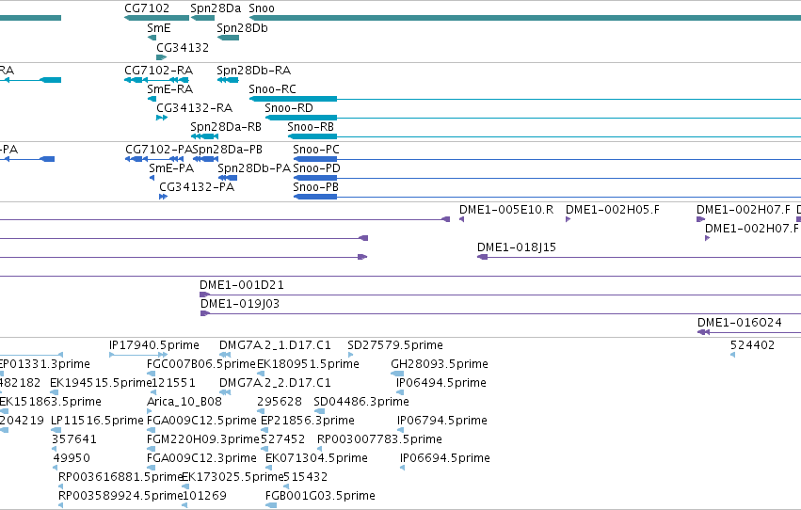This screenshot has height=510, width=801.
Task: Select the DME1-019J03 clone label
Action: click(x=240, y=304)
